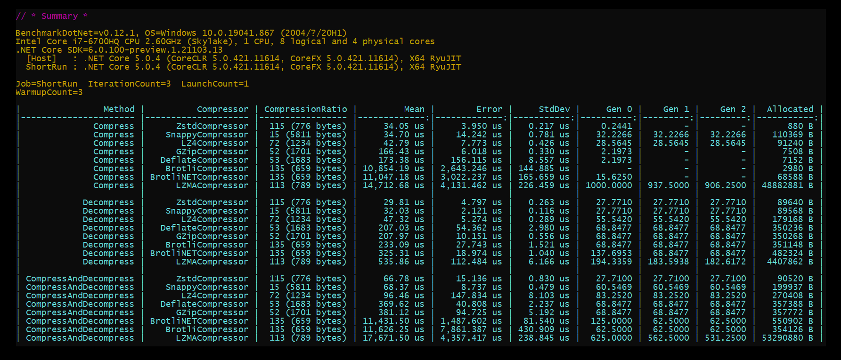Click the '[Host]' runtime line
Screen dimensions: 841x360
244,58
